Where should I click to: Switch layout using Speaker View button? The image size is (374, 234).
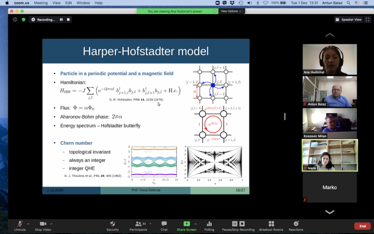pos(348,20)
